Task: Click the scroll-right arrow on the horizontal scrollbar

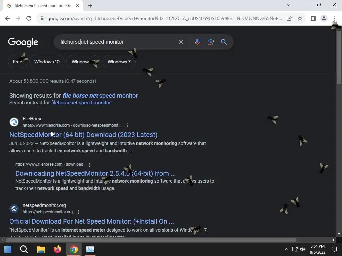Action: click(334, 240)
